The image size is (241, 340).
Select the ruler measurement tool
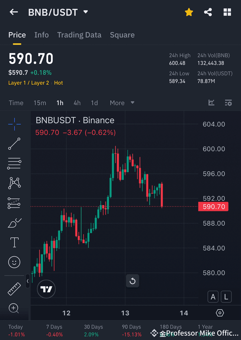tap(14, 289)
